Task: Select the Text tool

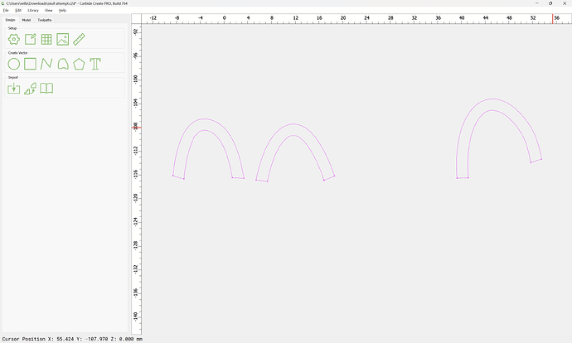Action: point(95,64)
